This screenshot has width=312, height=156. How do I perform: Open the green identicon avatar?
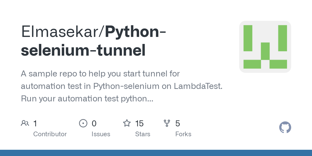click(265, 47)
